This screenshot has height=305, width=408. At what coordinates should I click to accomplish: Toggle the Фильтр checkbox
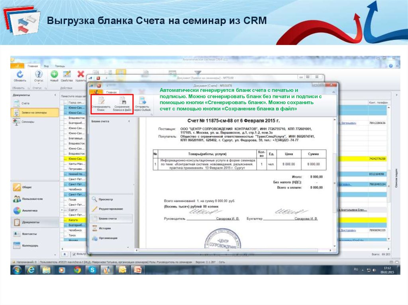point(73,253)
